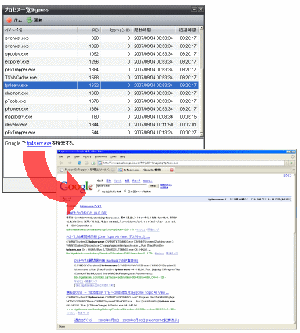
Task: Click the browser home icon
Action: (92, 163)
